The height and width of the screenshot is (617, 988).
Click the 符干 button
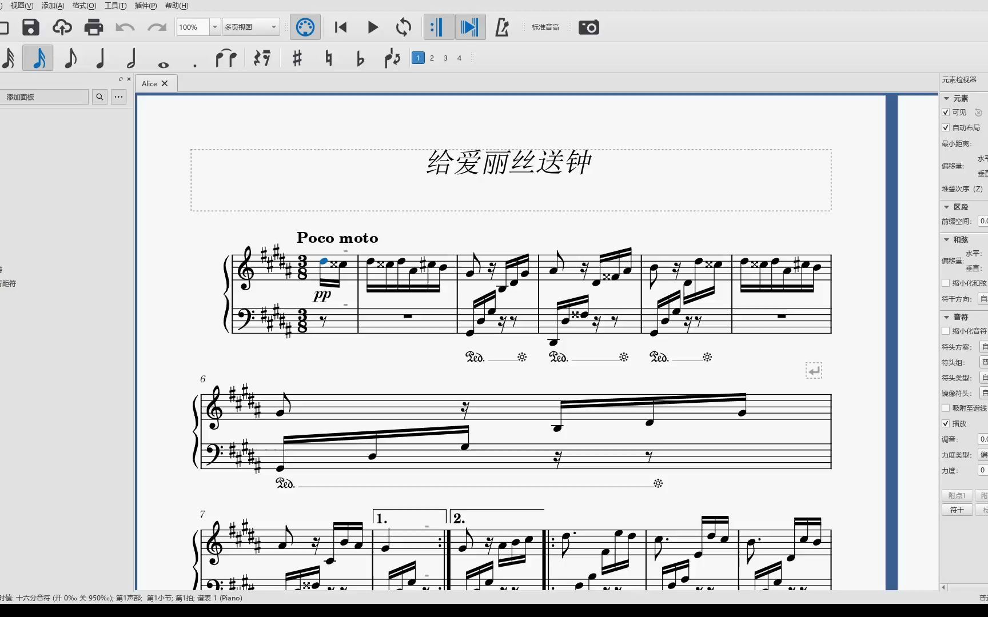coord(957,510)
